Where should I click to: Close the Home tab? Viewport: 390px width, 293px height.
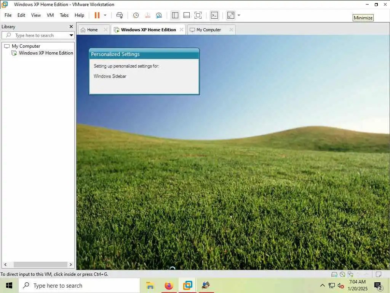click(x=105, y=30)
